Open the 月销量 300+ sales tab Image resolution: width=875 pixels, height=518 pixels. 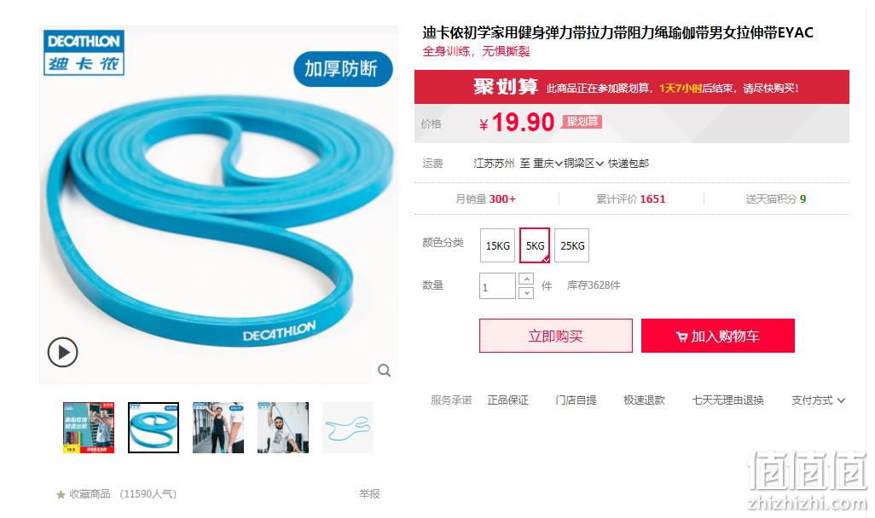(485, 199)
